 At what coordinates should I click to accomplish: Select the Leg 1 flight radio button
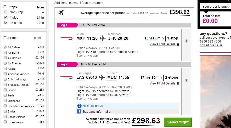tap(187, 41)
